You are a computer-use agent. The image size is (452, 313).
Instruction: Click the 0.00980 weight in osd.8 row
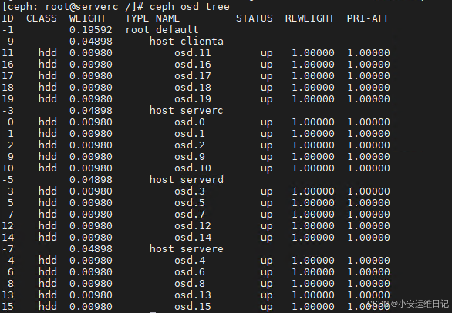tap(91, 284)
